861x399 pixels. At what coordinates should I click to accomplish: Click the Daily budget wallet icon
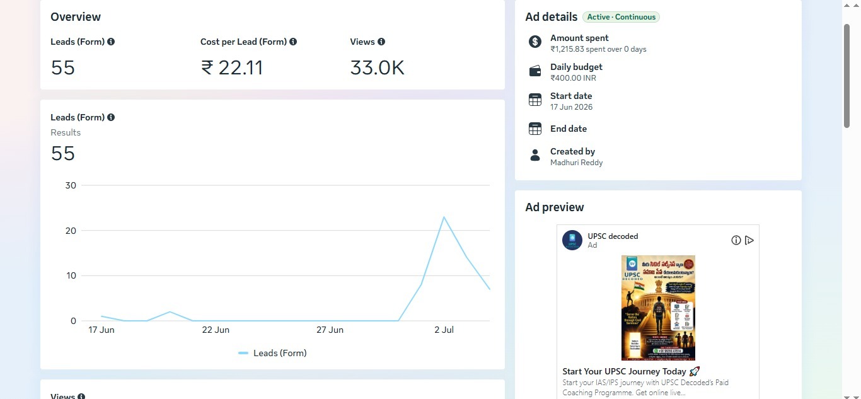pos(535,71)
